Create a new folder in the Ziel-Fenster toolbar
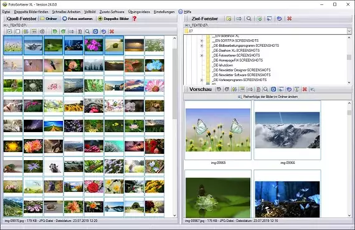Viewport: 355px width, 230px height. pos(229,19)
